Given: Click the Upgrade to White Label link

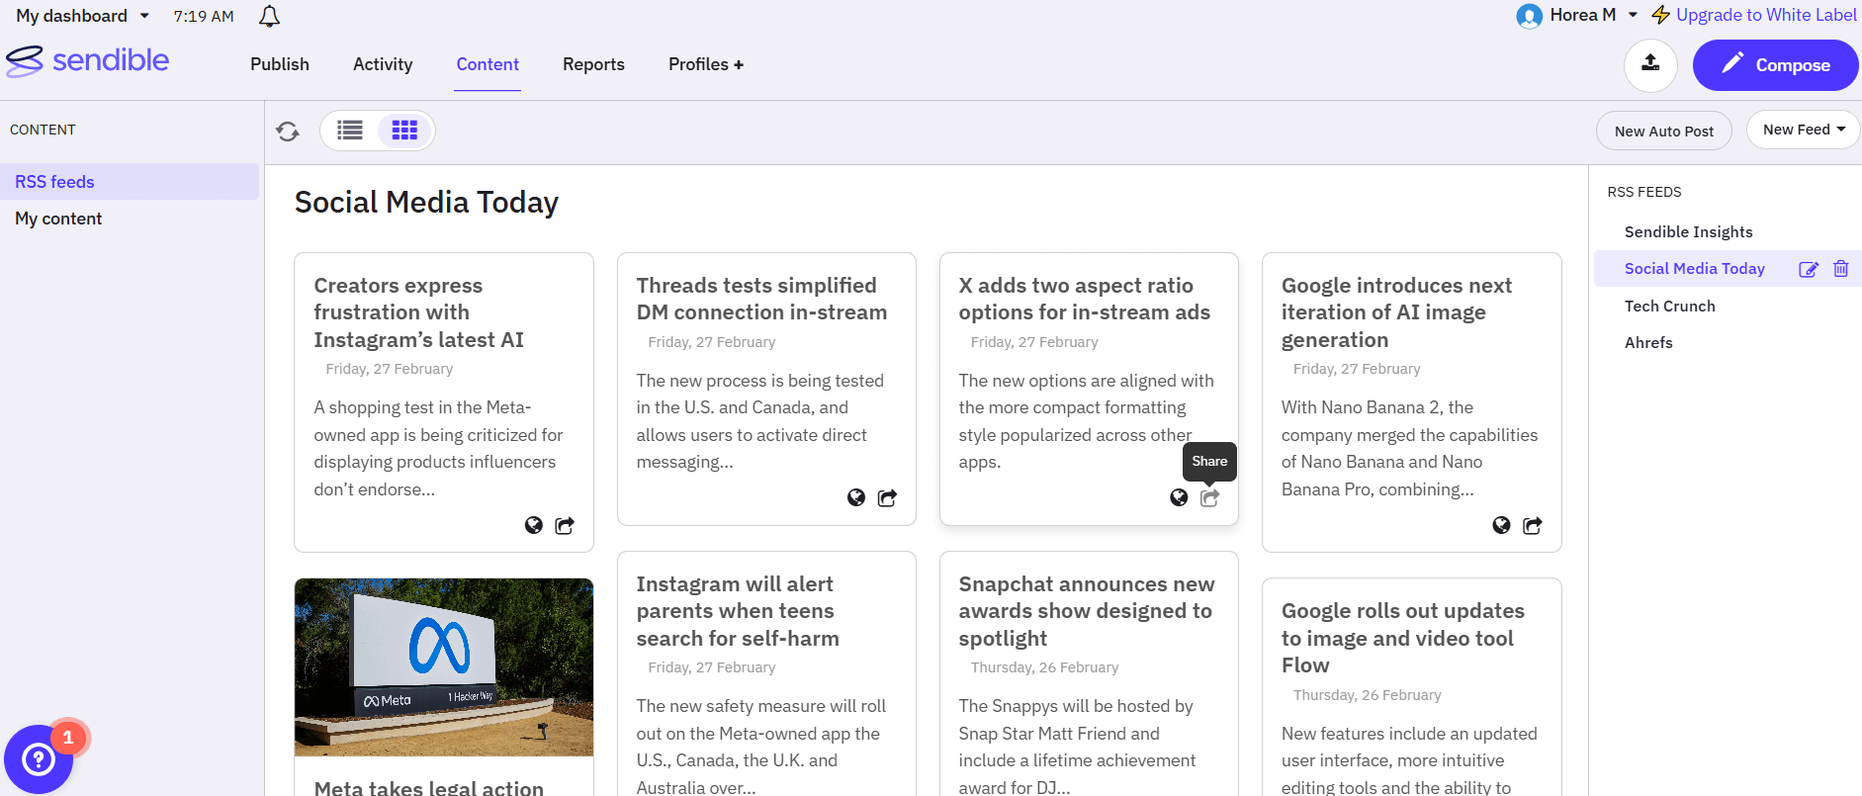Looking at the screenshot, I should [x=1766, y=15].
